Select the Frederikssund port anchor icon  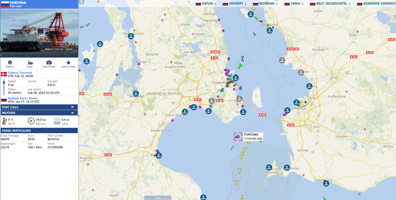point(131,36)
